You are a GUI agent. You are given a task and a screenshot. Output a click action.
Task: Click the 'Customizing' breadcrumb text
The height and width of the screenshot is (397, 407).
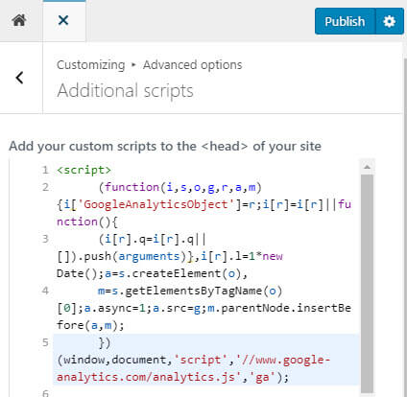[91, 65]
